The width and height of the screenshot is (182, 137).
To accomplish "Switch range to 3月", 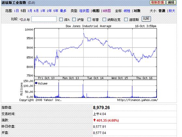I will 30,11.
